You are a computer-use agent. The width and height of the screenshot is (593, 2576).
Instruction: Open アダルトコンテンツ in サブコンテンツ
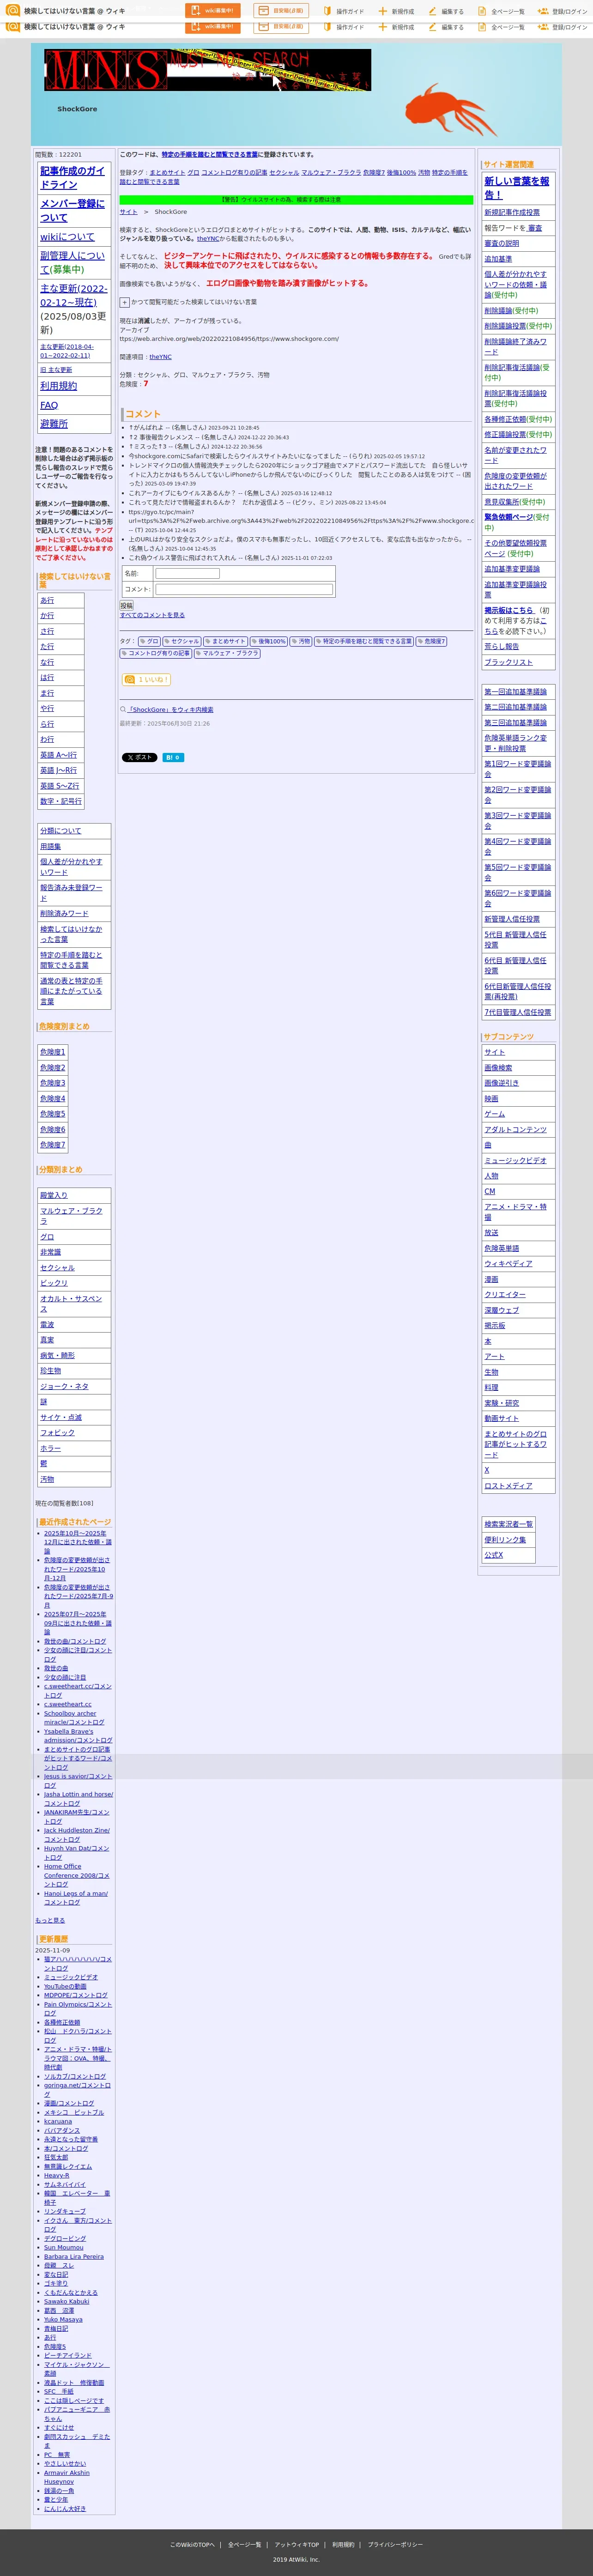(516, 1129)
